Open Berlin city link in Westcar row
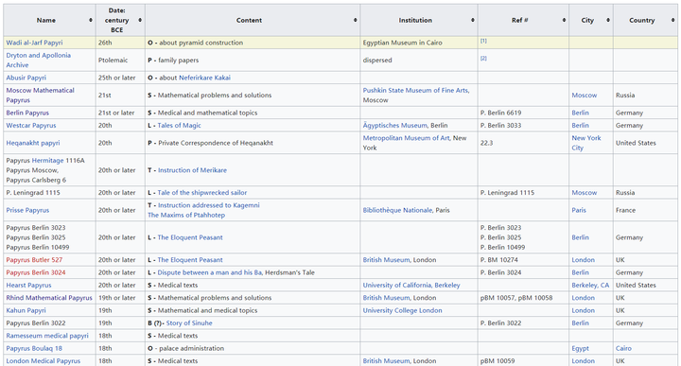 point(580,126)
